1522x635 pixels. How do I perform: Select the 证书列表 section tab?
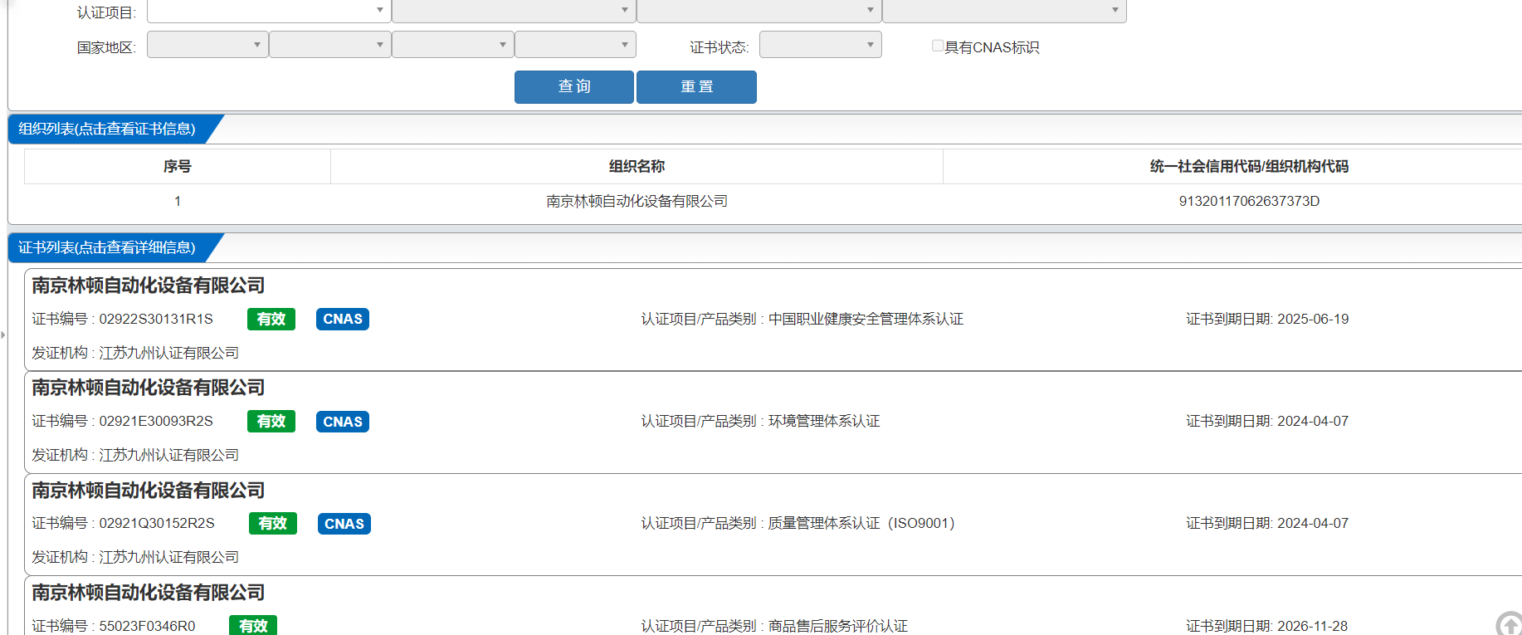108,247
